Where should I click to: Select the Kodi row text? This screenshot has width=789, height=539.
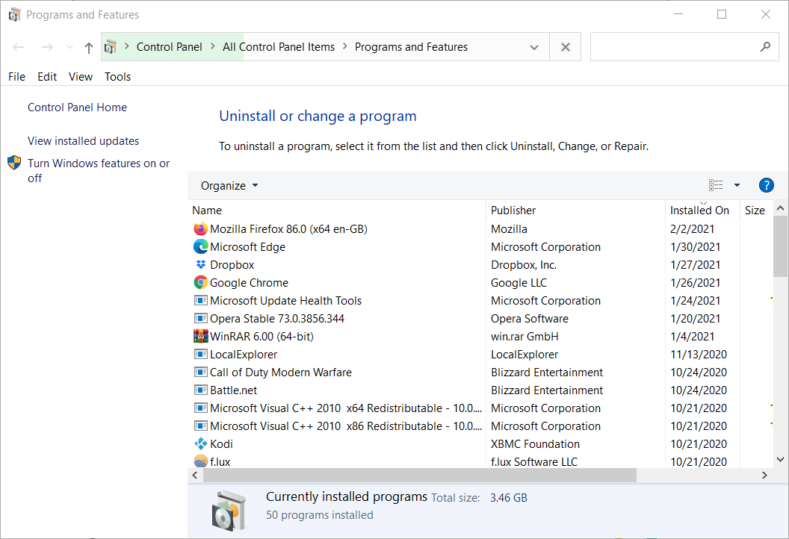pos(221,444)
